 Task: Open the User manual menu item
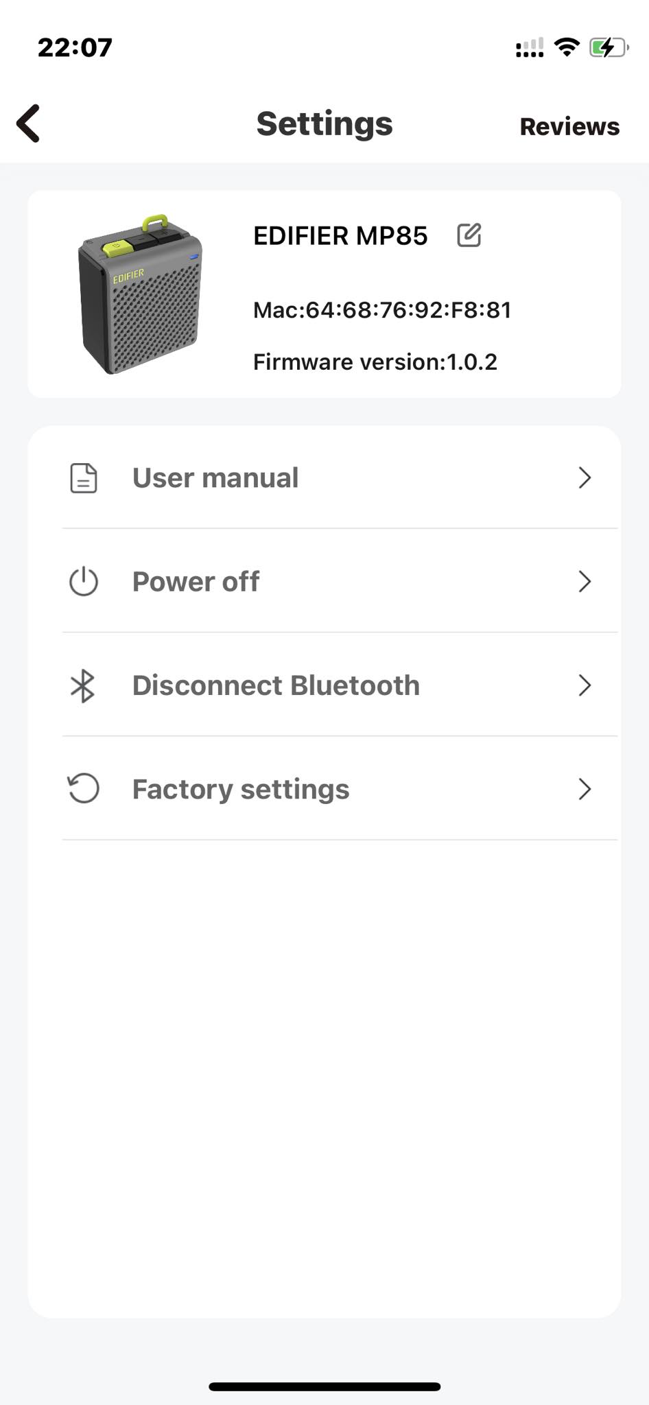215,478
